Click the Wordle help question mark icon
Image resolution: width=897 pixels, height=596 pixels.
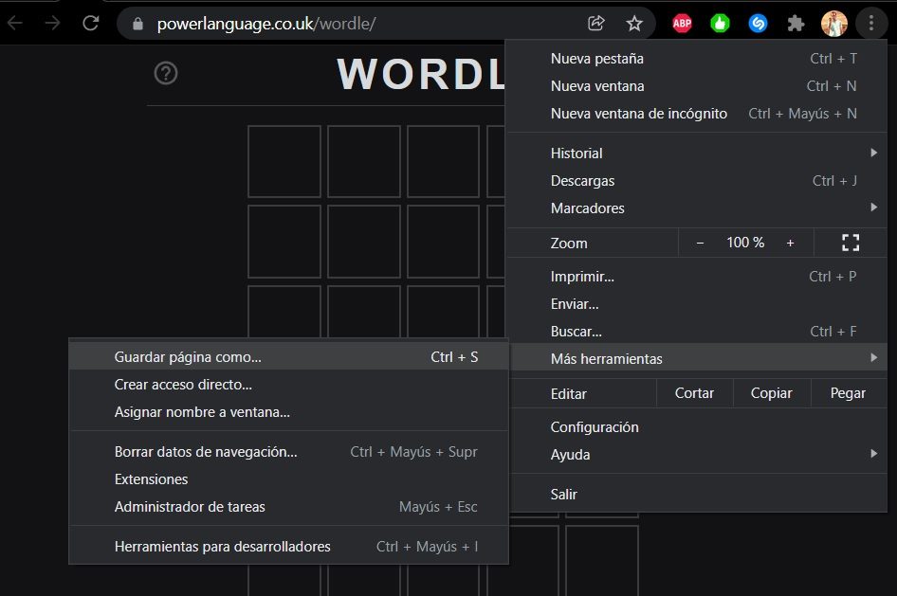pos(166,73)
